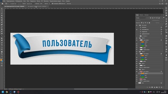
Task: Click the Допуск tolerance field
Action: pyautogui.click(x=50, y=4)
